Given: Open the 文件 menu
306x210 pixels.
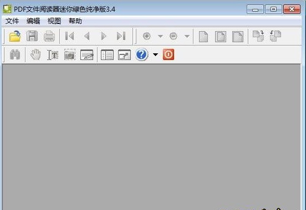Looking at the screenshot, I should coord(12,21).
